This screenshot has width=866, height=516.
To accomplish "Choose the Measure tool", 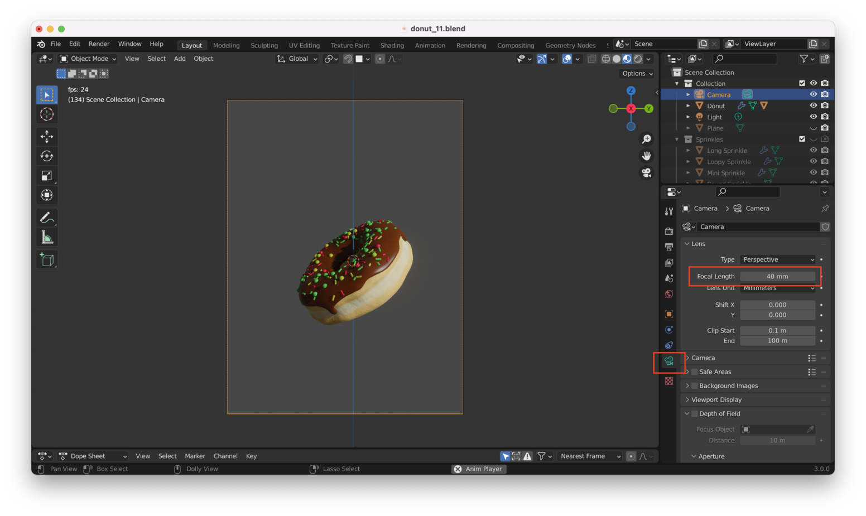I will point(47,238).
